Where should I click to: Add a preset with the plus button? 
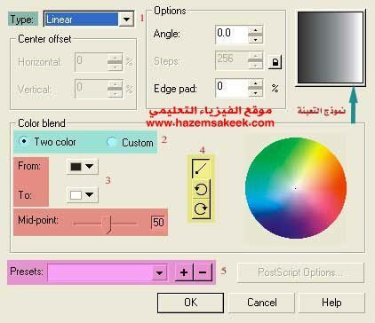184,272
